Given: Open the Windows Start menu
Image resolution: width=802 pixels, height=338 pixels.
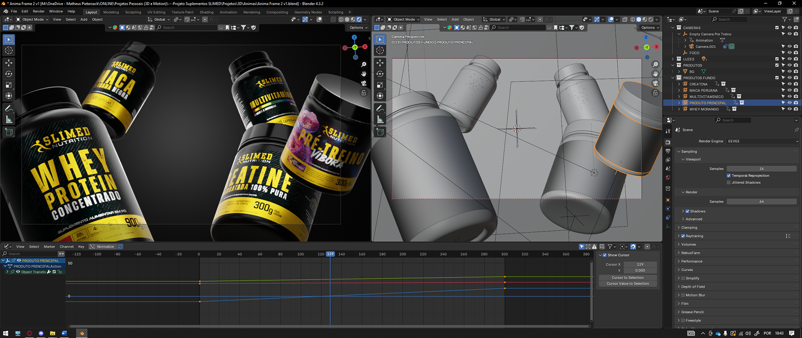Looking at the screenshot, I should coord(6,333).
